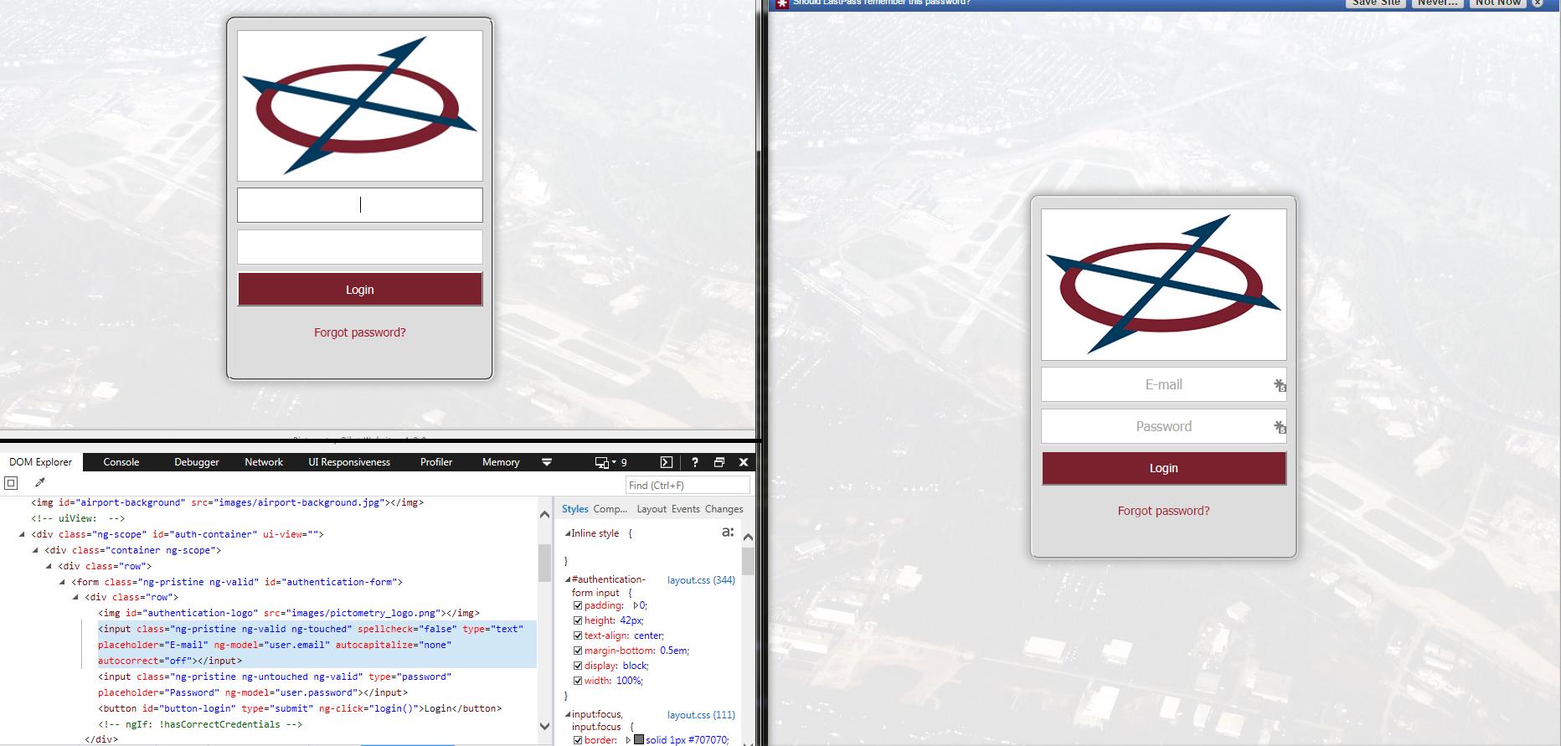Select the Styles pane tab
Screen dimensions: 1561x746
[x=575, y=509]
